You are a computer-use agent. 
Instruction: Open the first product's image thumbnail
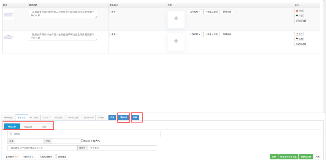coord(9,15)
